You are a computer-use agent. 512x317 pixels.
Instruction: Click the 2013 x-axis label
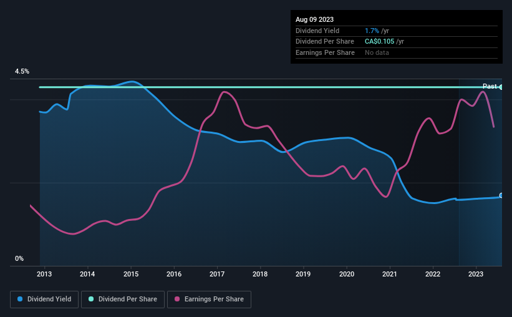click(44, 274)
